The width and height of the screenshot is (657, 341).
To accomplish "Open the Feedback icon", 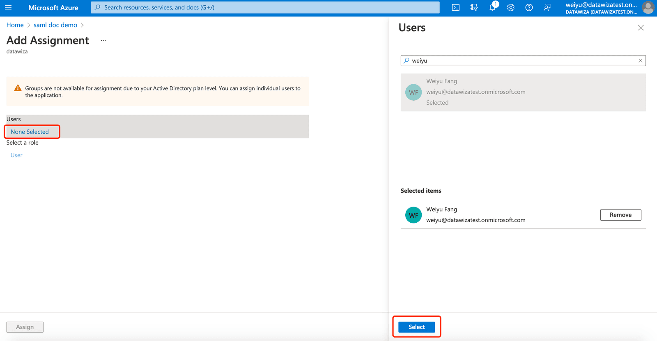I will pos(547,7).
